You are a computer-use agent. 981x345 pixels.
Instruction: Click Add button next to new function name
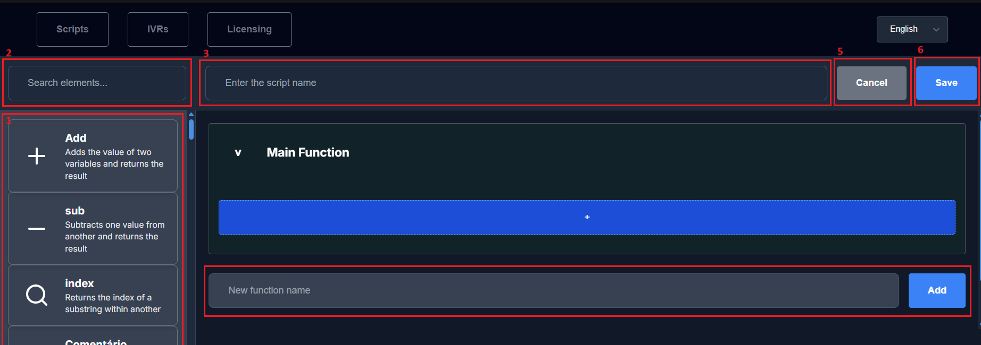click(937, 290)
